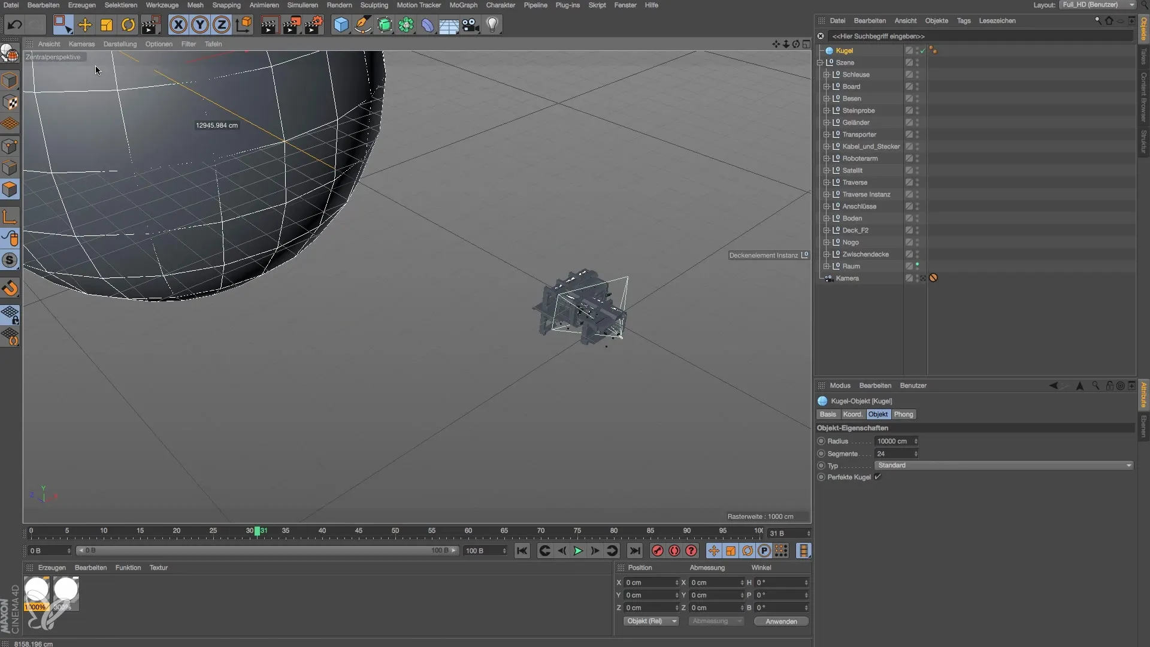Toggle Y axis lock
The height and width of the screenshot is (647, 1150).
(x=200, y=25)
